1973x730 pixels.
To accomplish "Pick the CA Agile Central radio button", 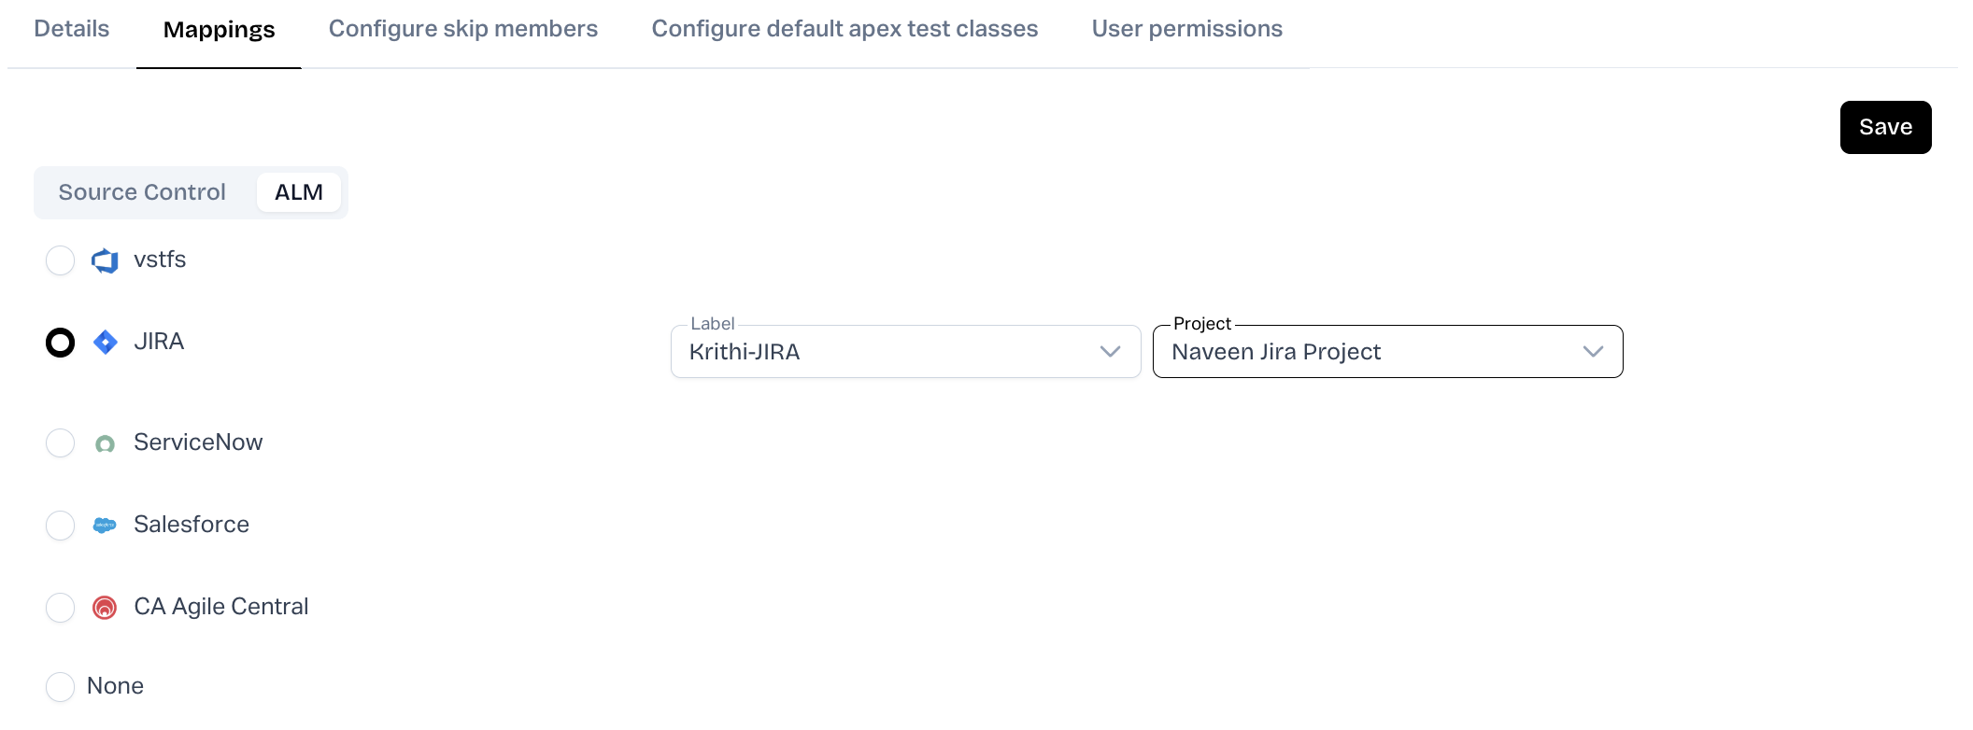I will pyautogui.click(x=61, y=608).
